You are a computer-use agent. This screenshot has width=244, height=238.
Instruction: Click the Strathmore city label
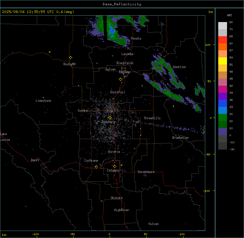coord(146,172)
